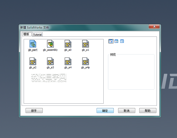Select the gb_a4p drawing template icon
The width and height of the screenshot is (177, 138).
pos(85,61)
